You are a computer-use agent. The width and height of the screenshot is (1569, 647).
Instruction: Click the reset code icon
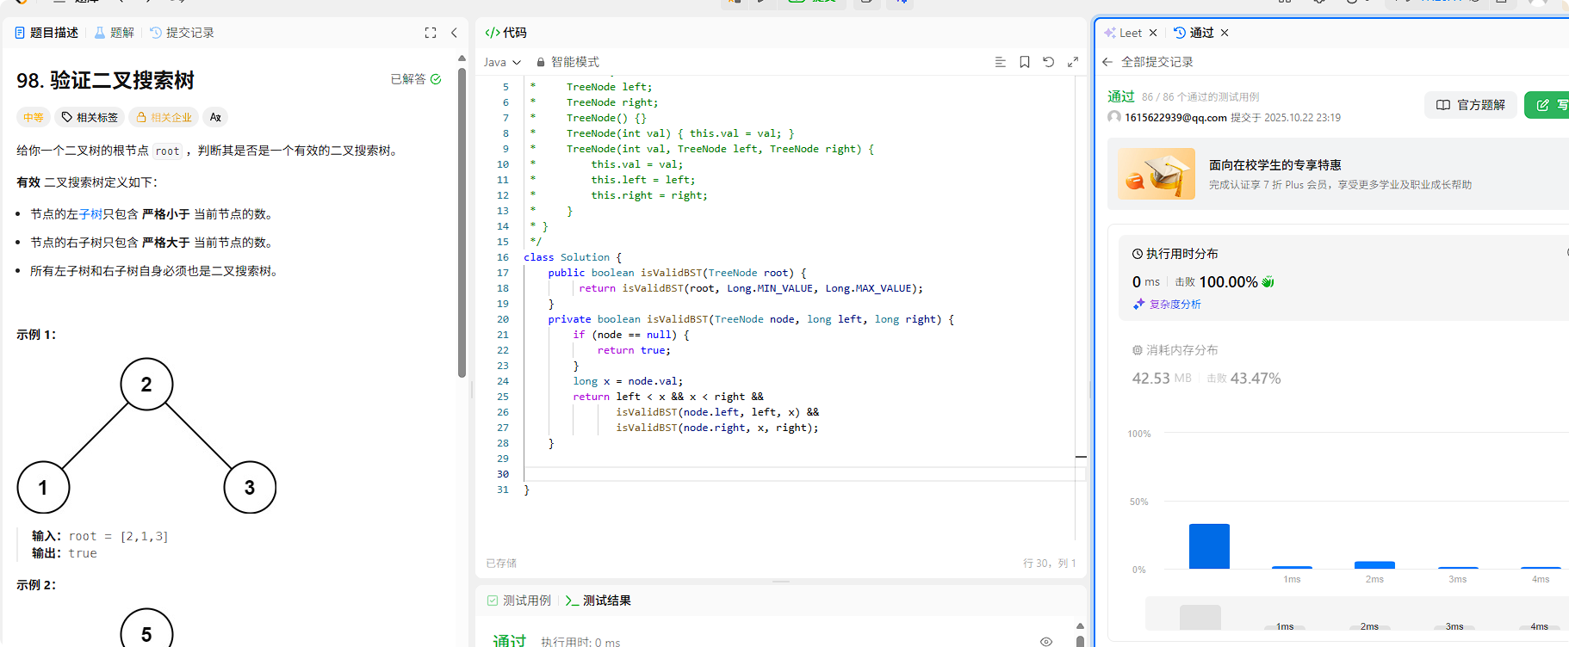(x=1049, y=62)
